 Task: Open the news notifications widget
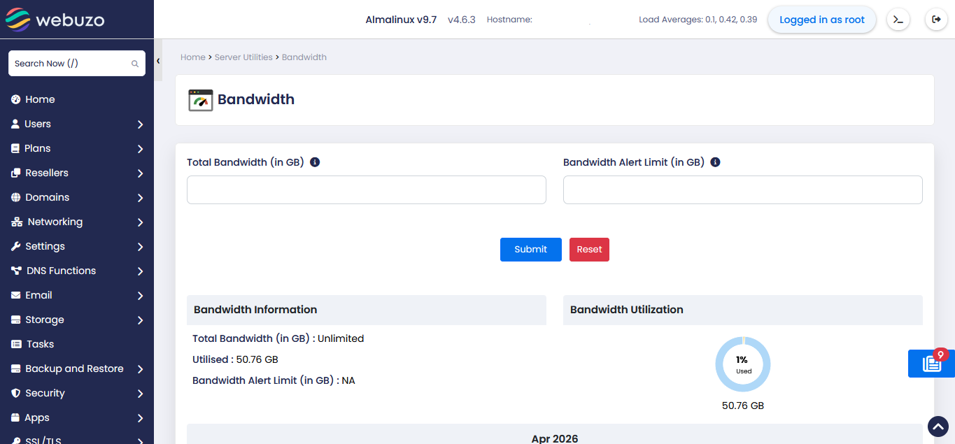[931, 364]
